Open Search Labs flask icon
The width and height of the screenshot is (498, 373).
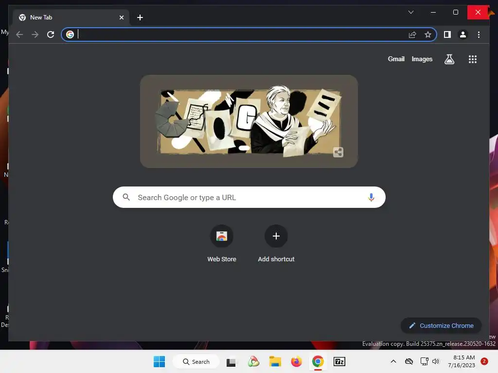click(x=449, y=59)
